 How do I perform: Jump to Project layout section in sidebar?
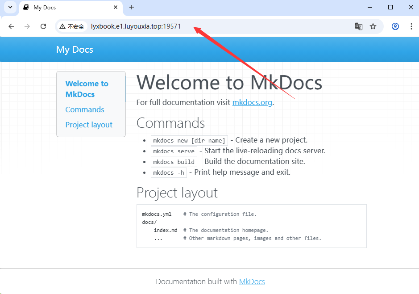(89, 125)
